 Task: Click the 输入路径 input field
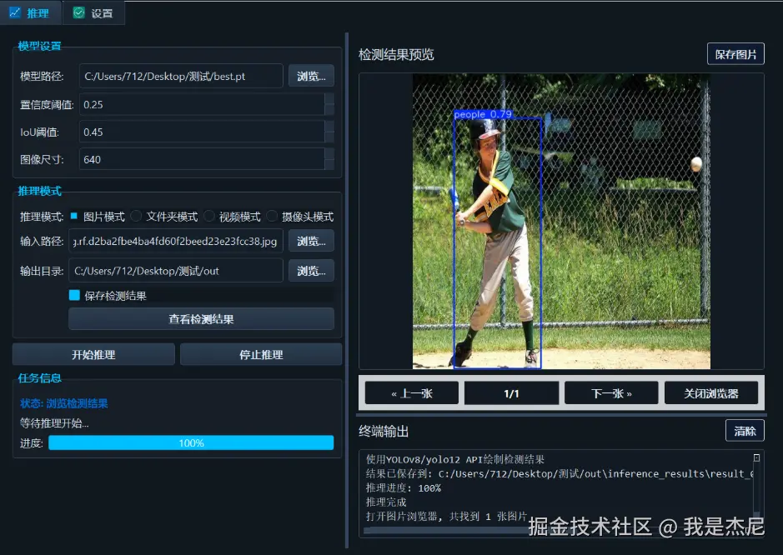[176, 241]
